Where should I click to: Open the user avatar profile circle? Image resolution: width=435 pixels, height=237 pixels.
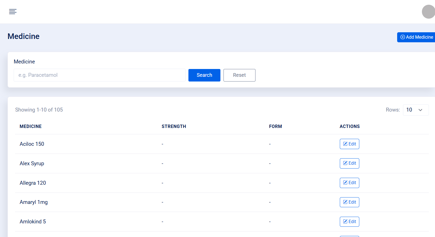pos(429,12)
